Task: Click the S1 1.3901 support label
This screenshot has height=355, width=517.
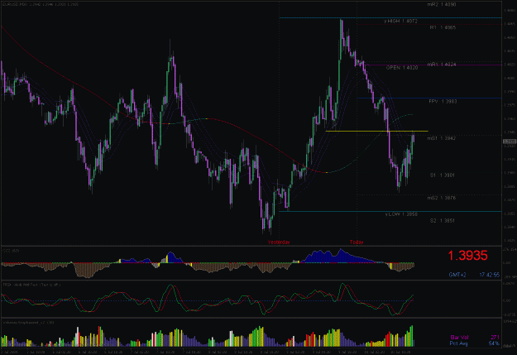Action: (x=443, y=175)
